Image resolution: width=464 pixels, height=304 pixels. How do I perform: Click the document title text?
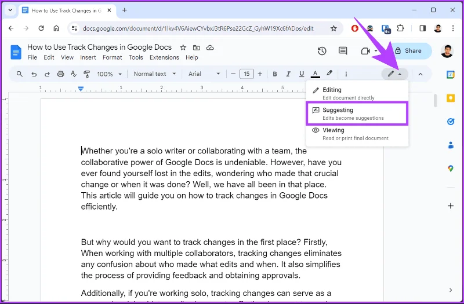(99, 47)
